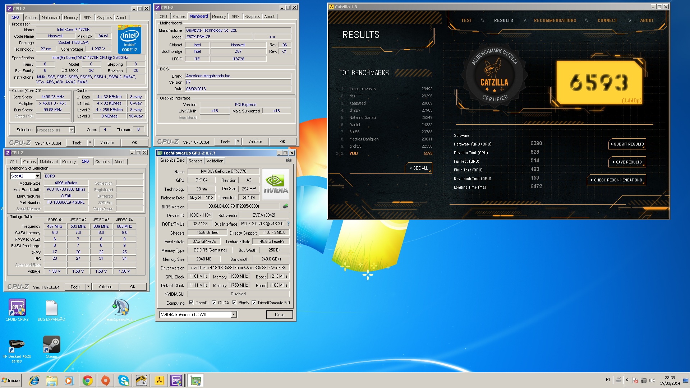Show hidden tray icons arrow
The width and height of the screenshot is (690, 388).
click(627, 380)
